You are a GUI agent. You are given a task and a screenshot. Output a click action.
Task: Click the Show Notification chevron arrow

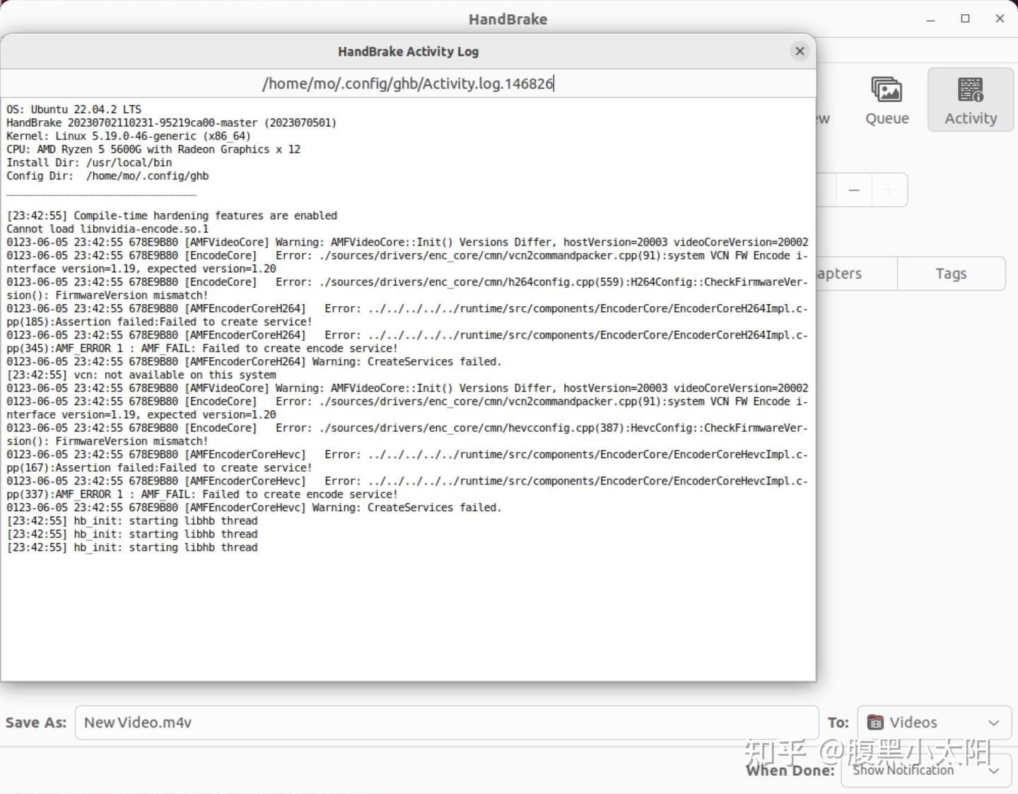[993, 771]
